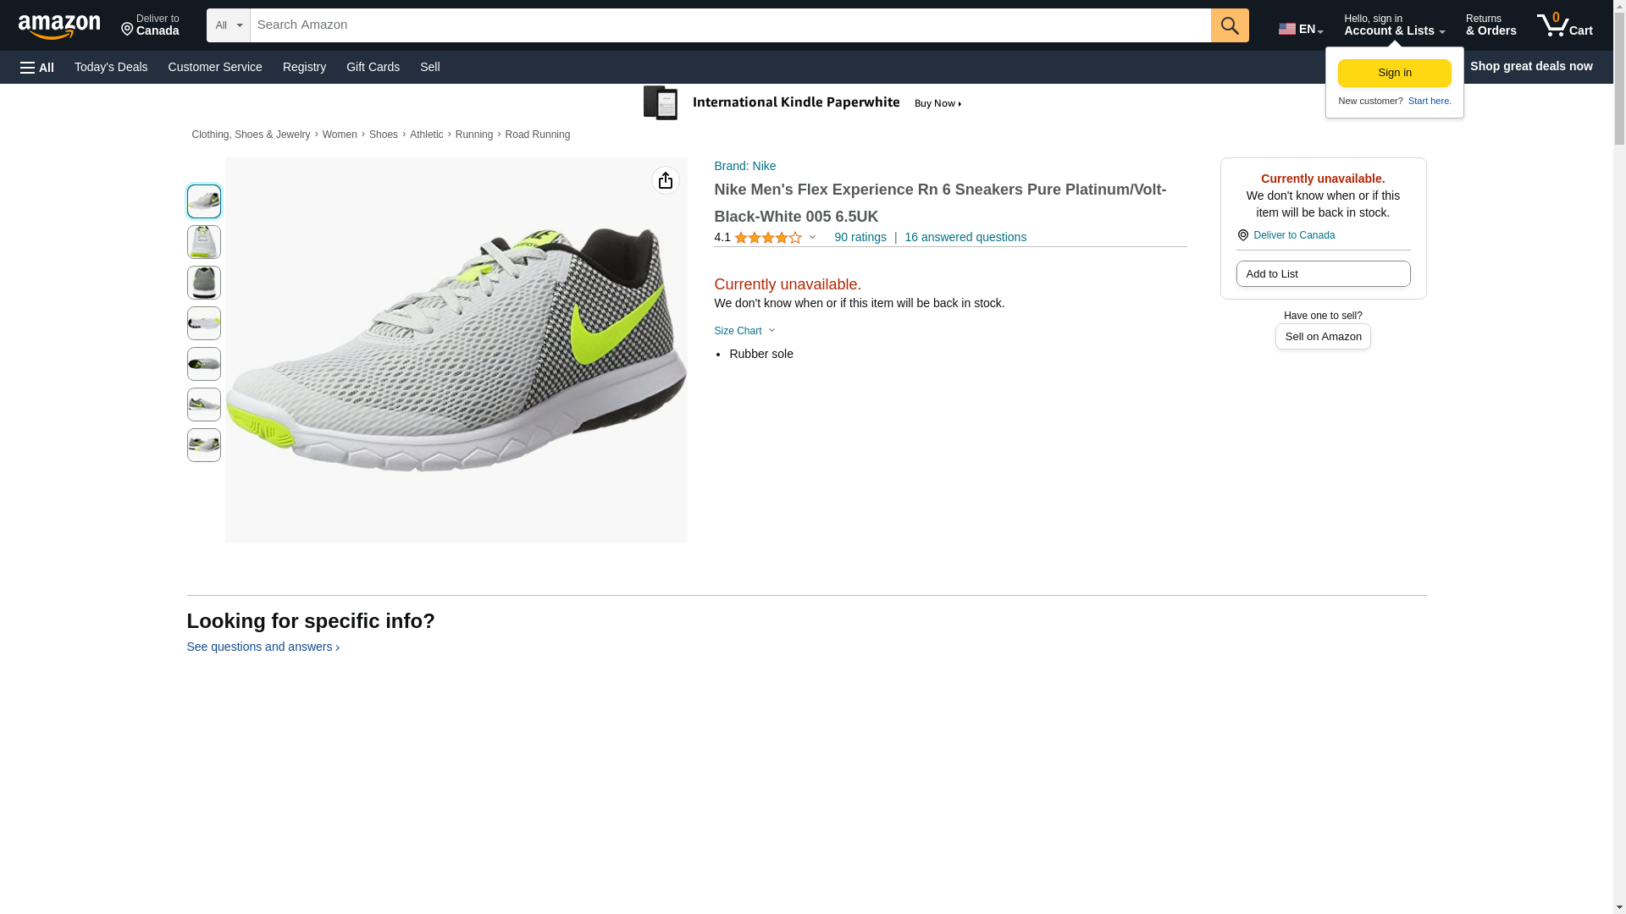The width and height of the screenshot is (1626, 914).
Task: Select the second product thumbnail
Action: (203, 242)
